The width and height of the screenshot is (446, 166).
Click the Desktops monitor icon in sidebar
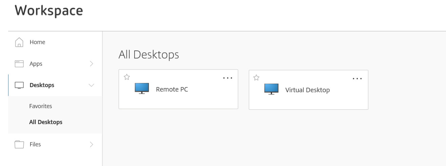[20, 85]
